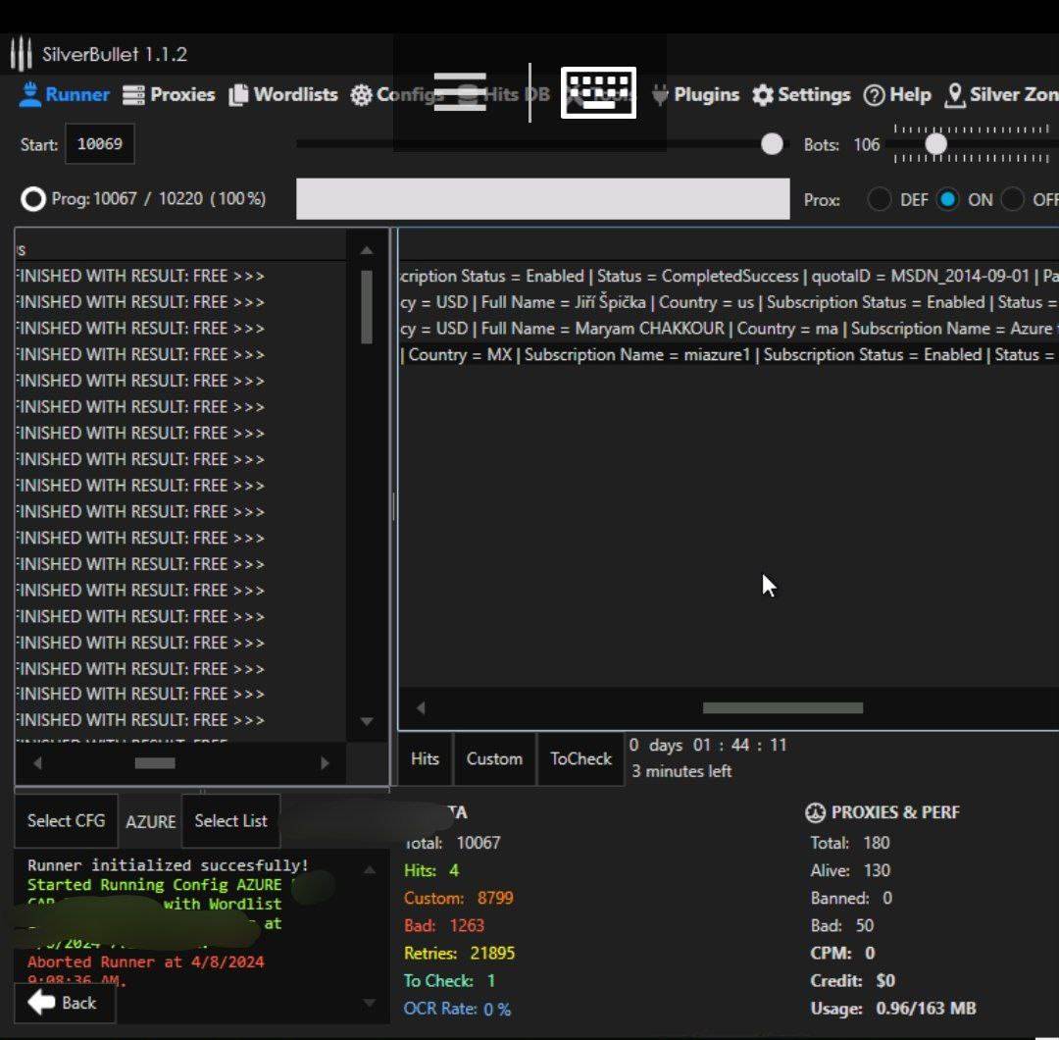Viewport: 1059px width, 1040px height.
Task: Click the Bots slider handle
Action: pos(936,144)
